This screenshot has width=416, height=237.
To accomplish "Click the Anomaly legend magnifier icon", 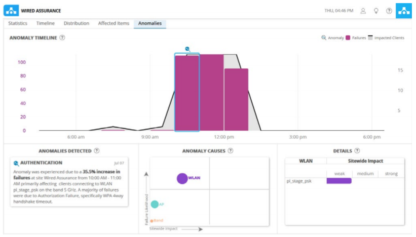I will click(324, 37).
